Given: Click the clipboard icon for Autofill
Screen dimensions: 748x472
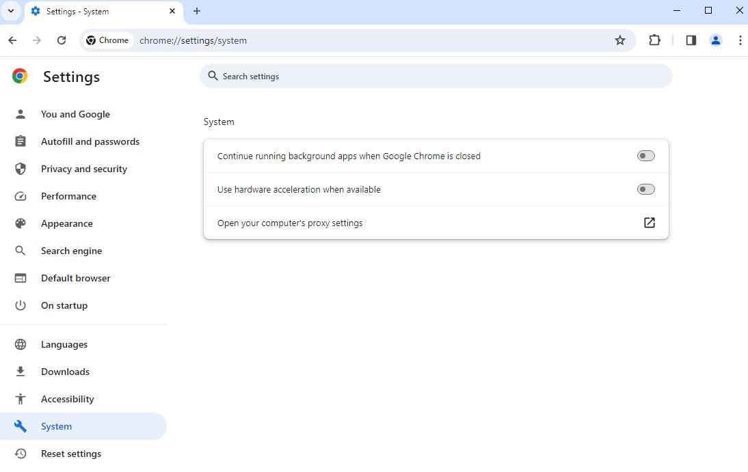Looking at the screenshot, I should 21,141.
